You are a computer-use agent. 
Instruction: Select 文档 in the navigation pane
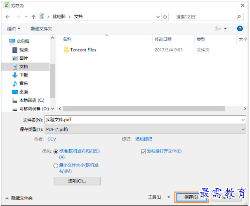(25, 67)
